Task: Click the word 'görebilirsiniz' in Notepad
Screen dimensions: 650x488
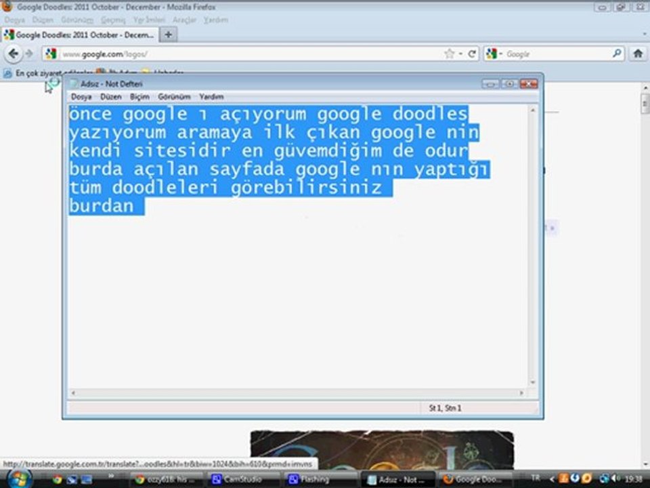Action: click(x=306, y=188)
